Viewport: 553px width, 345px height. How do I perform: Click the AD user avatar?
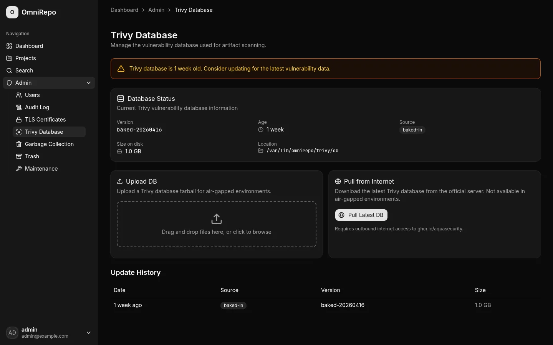click(x=12, y=333)
